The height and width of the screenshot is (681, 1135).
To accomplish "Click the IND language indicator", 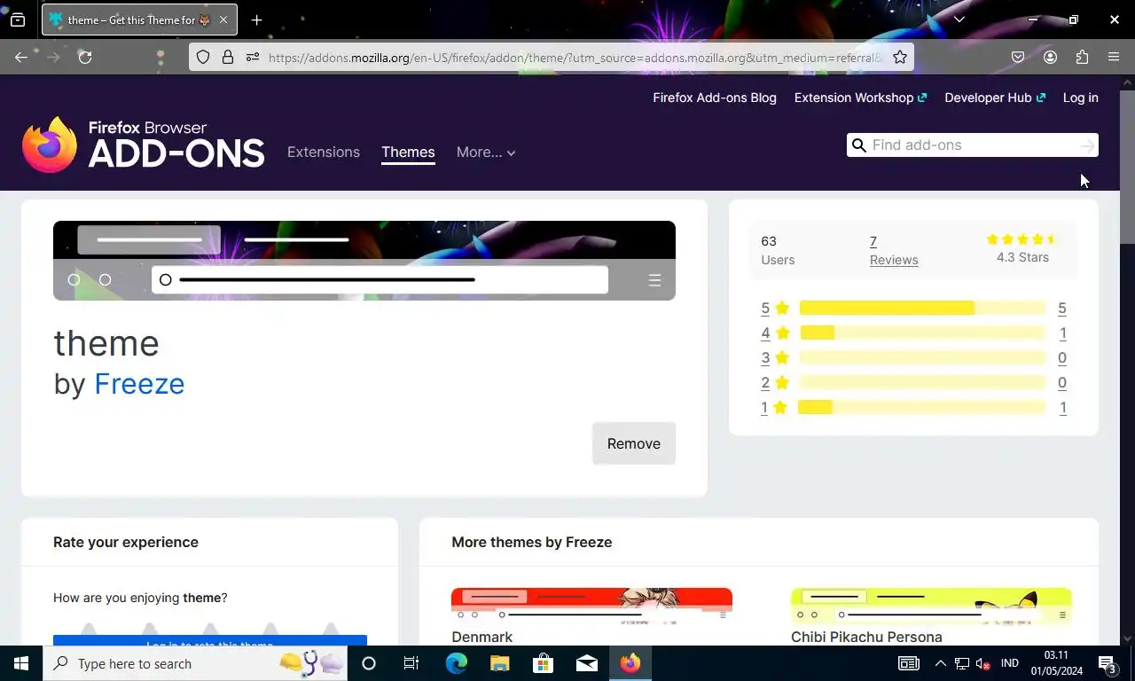I will [x=1009, y=663].
